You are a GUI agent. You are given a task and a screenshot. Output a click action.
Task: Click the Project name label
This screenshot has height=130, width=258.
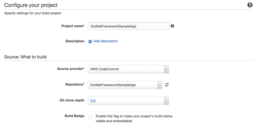[73, 26]
